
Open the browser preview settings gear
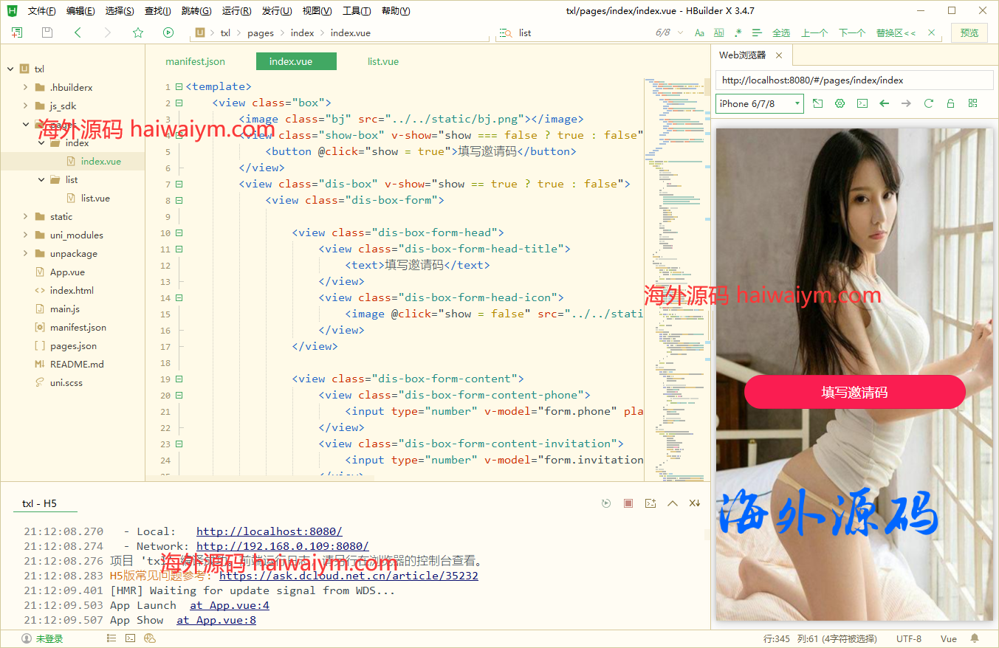[x=840, y=103]
